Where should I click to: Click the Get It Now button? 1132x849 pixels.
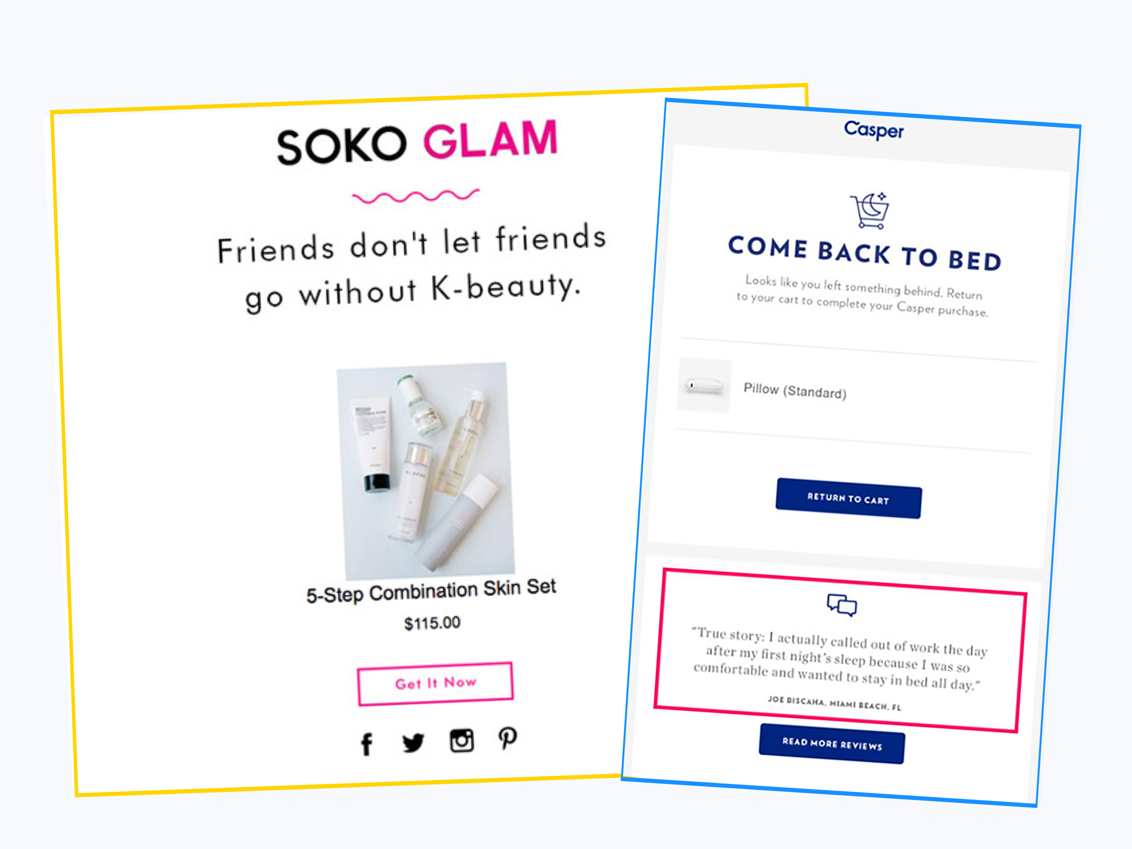(x=435, y=684)
